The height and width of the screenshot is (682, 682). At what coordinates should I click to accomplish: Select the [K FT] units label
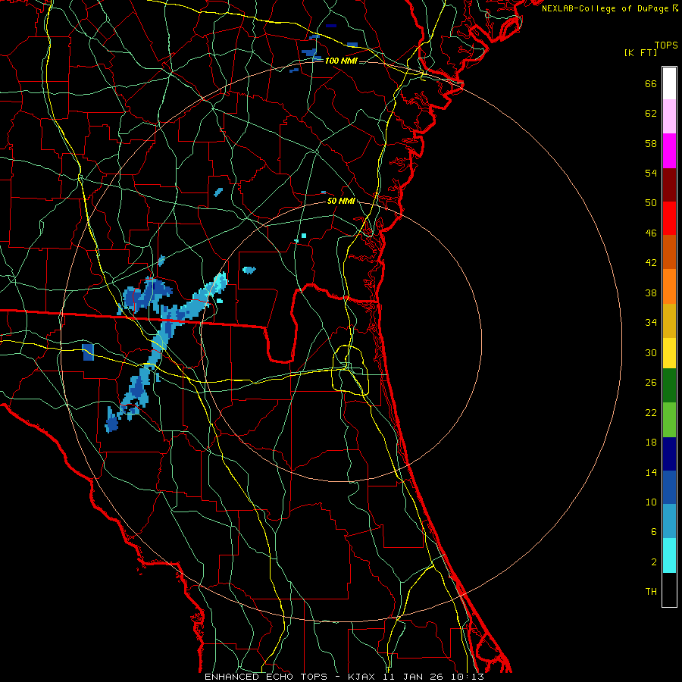coord(640,52)
